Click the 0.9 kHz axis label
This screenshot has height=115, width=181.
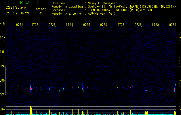(2, 66)
